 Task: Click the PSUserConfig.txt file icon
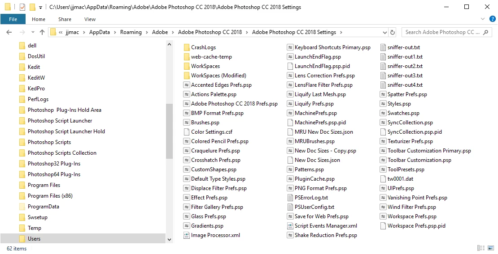pyautogui.click(x=290, y=207)
